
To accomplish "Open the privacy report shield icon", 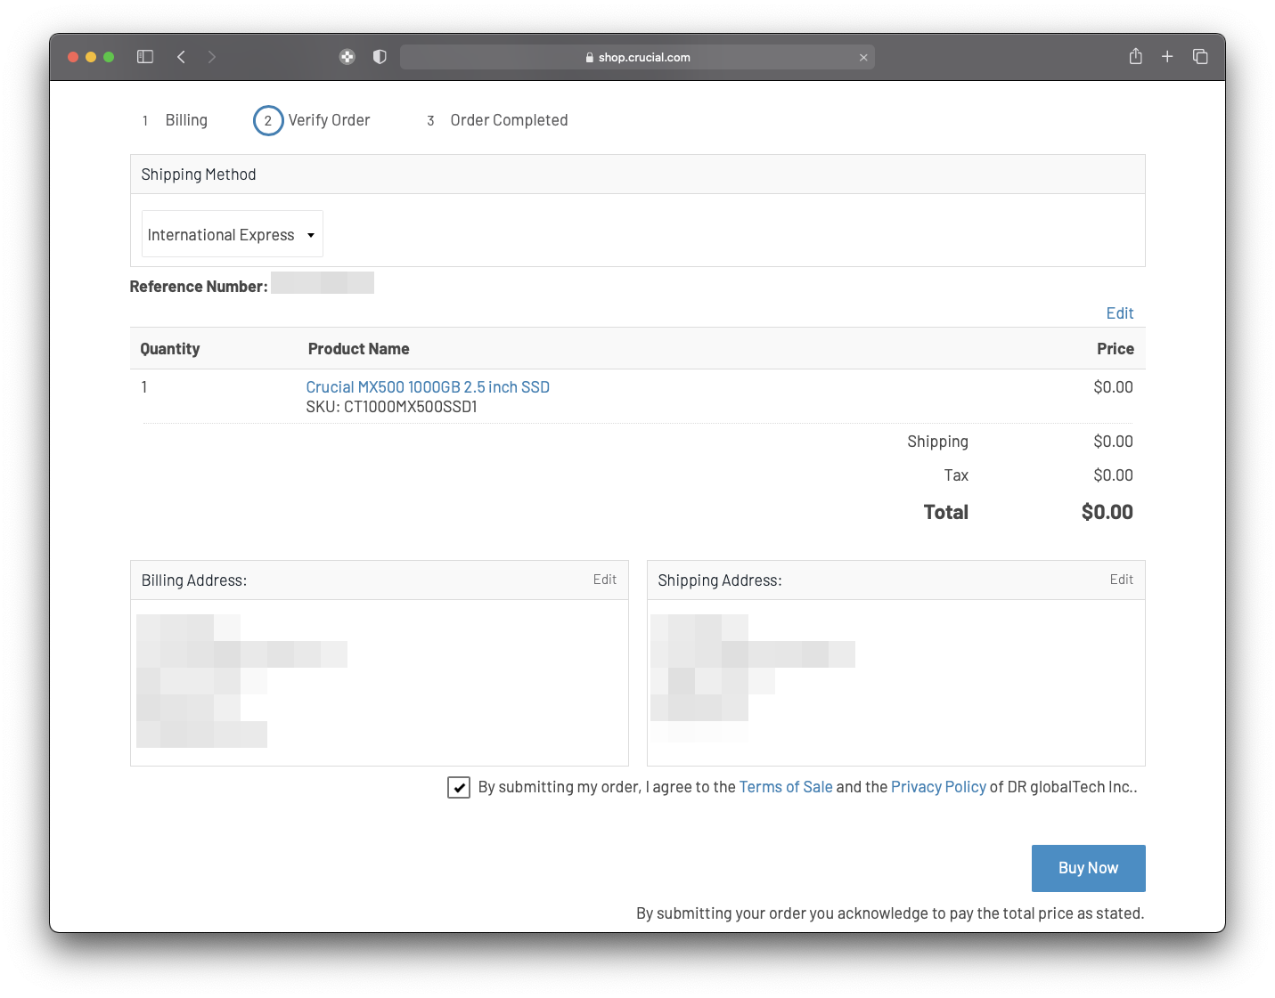I will pyautogui.click(x=380, y=57).
